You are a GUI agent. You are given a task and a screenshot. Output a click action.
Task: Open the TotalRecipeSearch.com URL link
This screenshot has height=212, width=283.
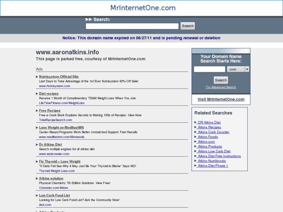[56, 120]
